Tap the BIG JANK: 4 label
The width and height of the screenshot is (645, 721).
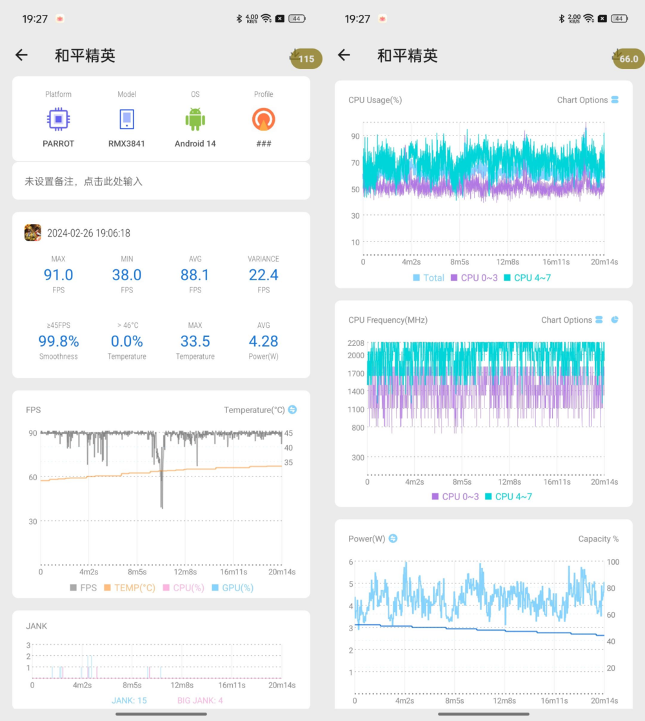click(200, 700)
